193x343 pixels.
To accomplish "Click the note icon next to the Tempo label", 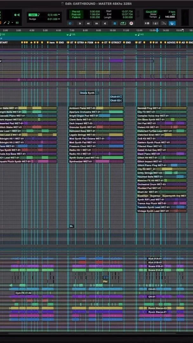I will 159,17.
